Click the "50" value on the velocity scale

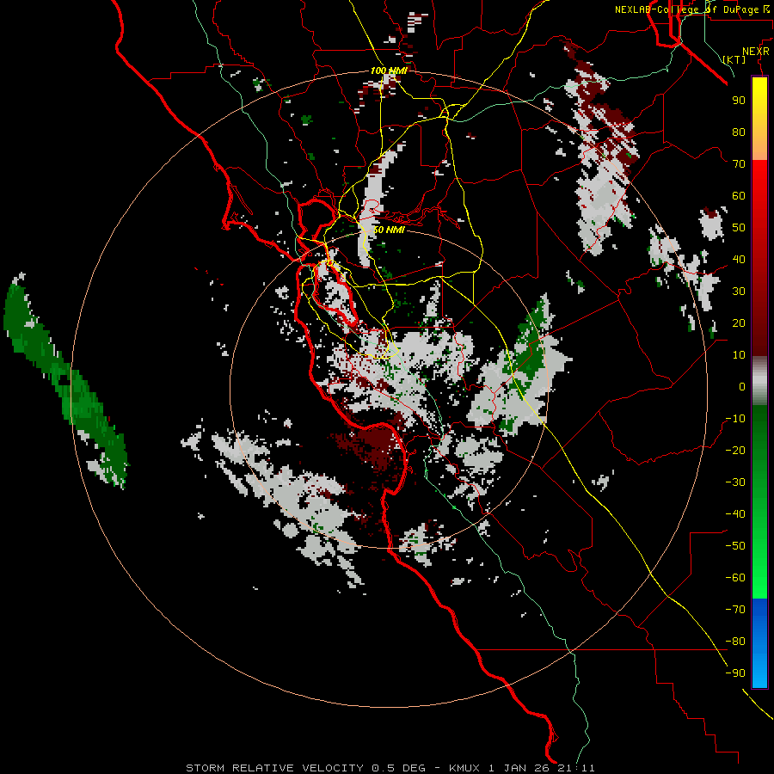coord(739,228)
